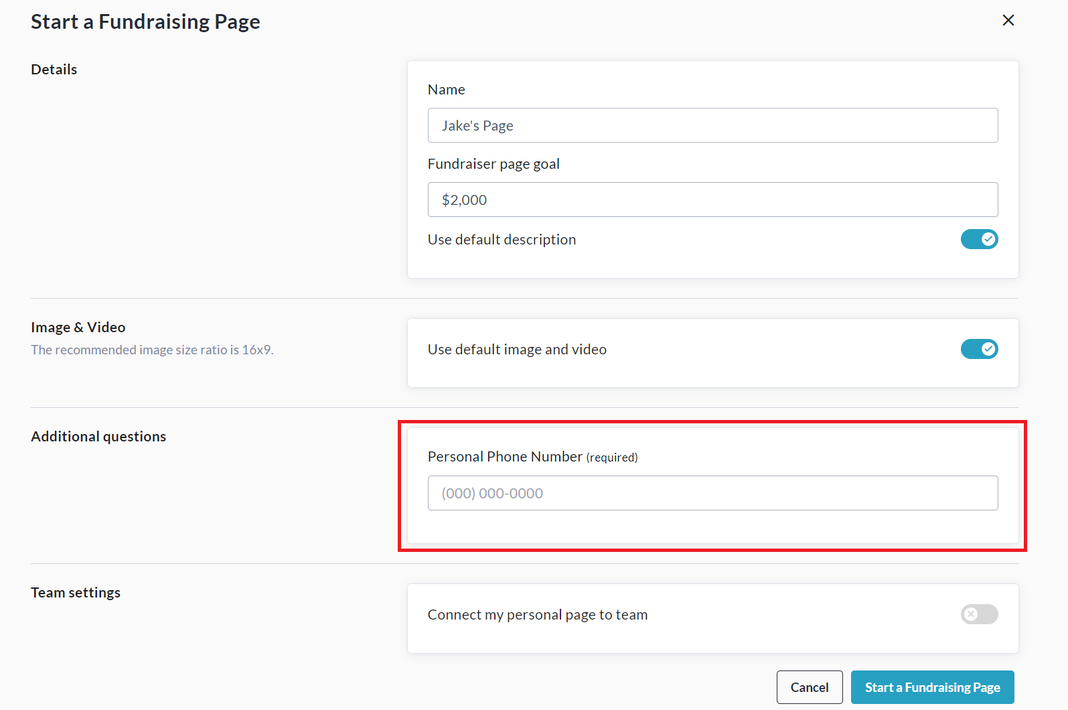Click the Name field containing Jake's Page
The width and height of the screenshot is (1068, 710).
tap(712, 125)
